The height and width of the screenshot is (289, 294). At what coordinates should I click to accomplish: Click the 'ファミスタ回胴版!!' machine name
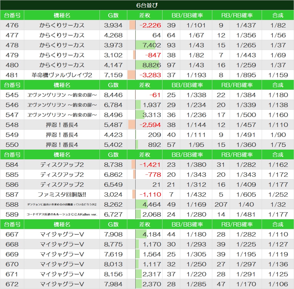(62, 195)
